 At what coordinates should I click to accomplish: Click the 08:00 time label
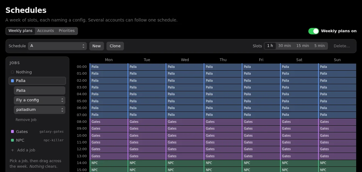coord(82,122)
